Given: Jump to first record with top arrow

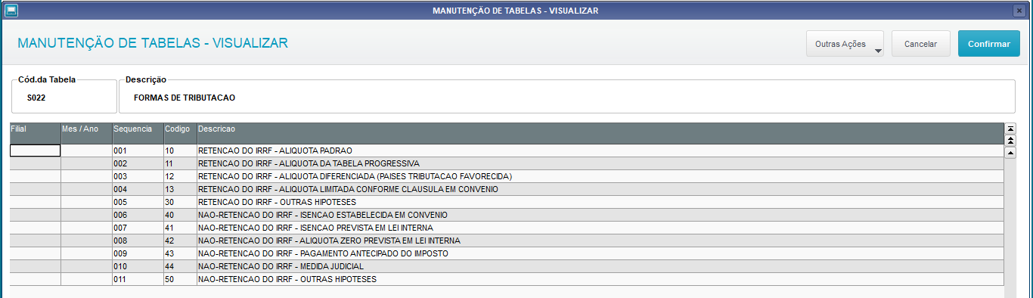Looking at the screenshot, I should pyautogui.click(x=1010, y=129).
